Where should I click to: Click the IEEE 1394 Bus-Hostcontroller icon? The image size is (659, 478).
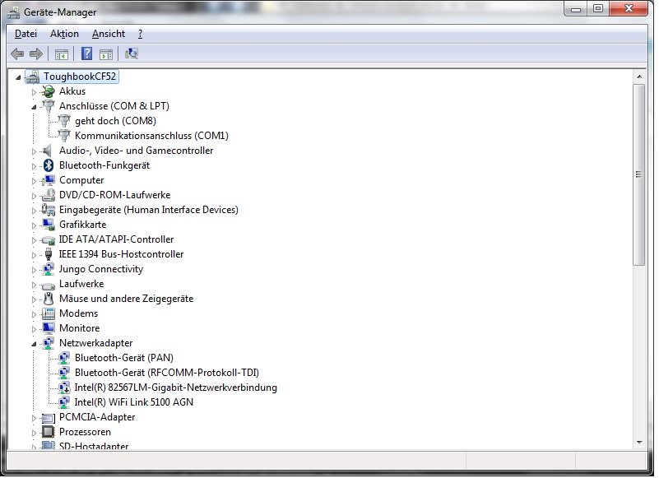point(49,254)
